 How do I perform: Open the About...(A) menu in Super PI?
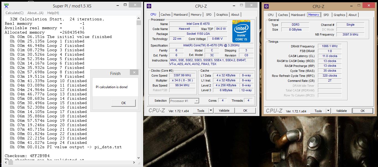pos(35,13)
